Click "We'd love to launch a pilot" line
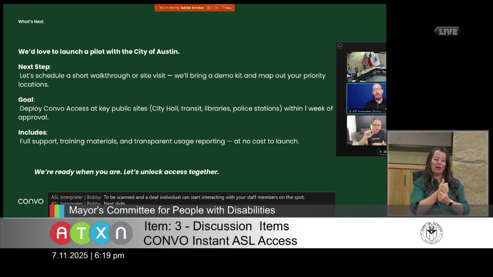The image size is (493, 277). 99,52
